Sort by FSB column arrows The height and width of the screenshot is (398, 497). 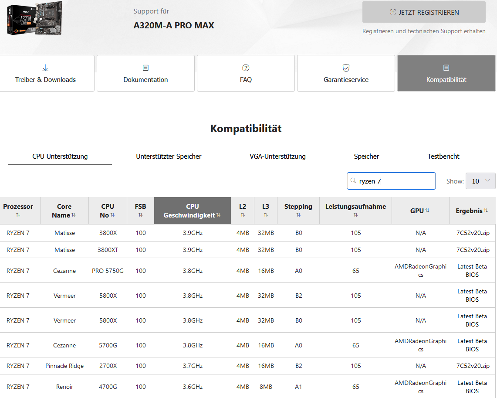(x=140, y=215)
